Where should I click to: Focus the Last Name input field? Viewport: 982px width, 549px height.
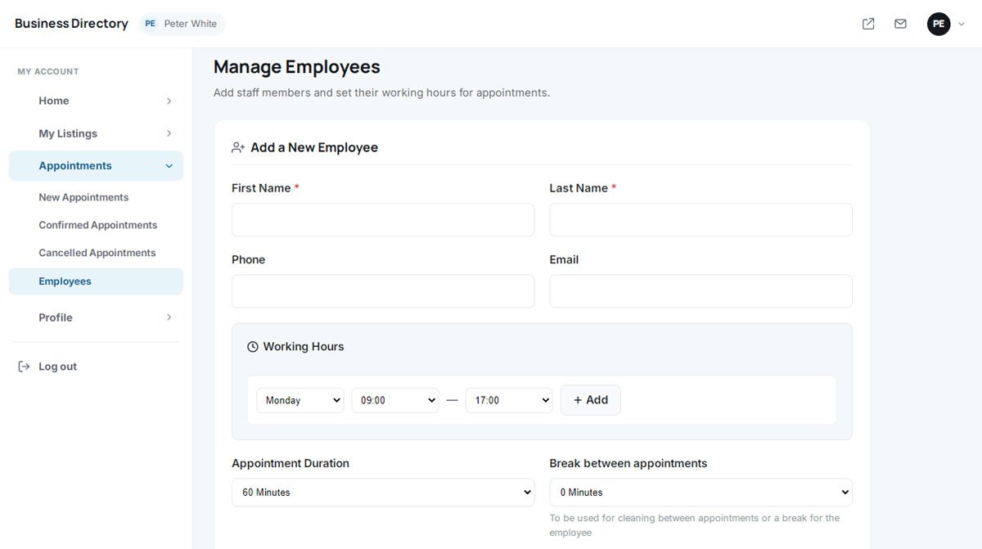[700, 220]
